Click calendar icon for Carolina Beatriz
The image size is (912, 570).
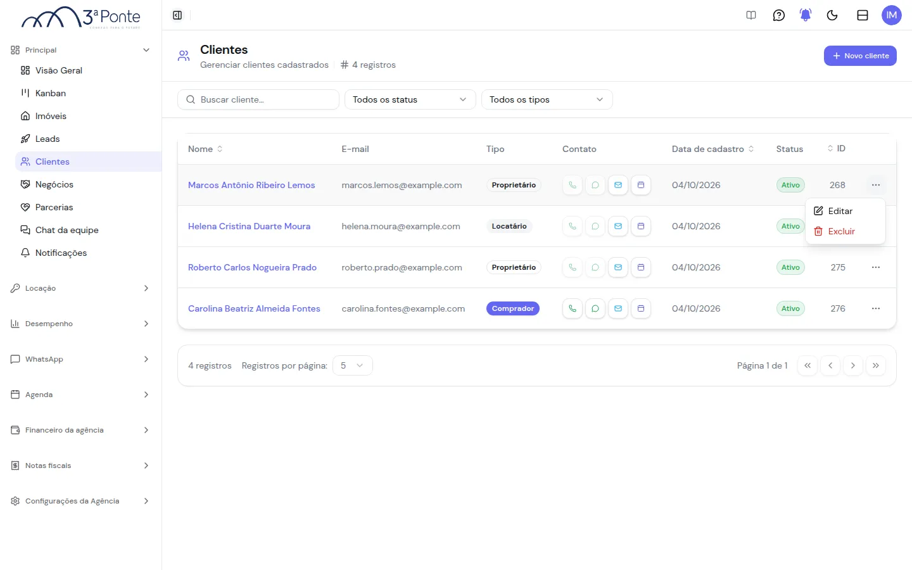641,308
